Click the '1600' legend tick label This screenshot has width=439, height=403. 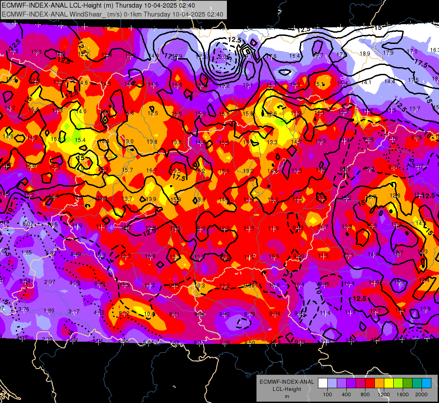(403, 394)
